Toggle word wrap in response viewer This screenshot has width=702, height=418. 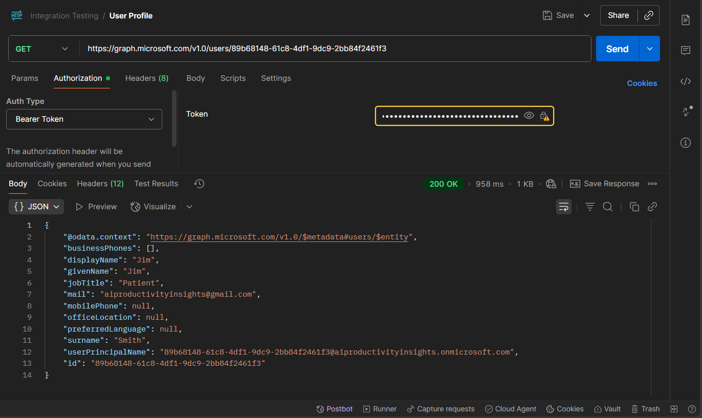564,207
